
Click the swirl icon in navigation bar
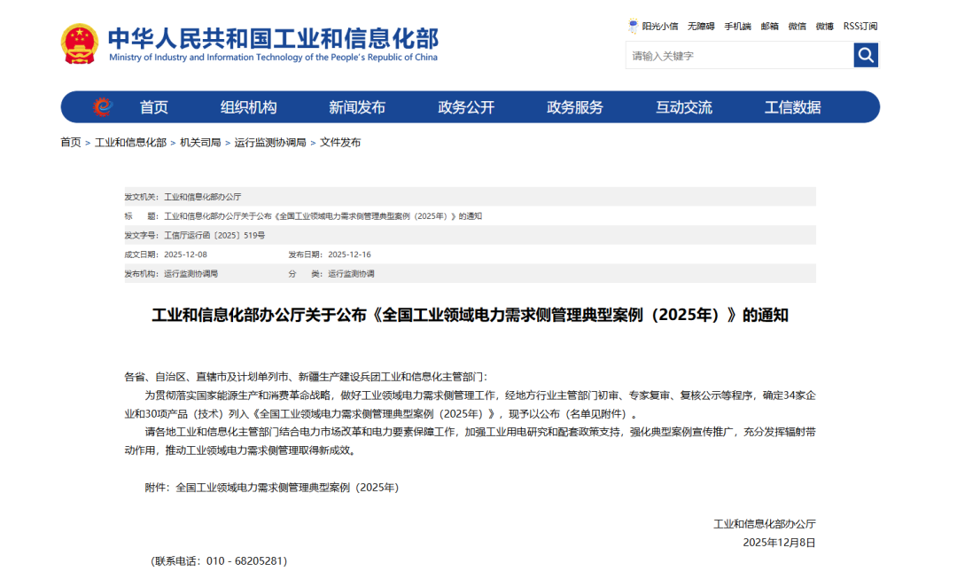click(104, 107)
